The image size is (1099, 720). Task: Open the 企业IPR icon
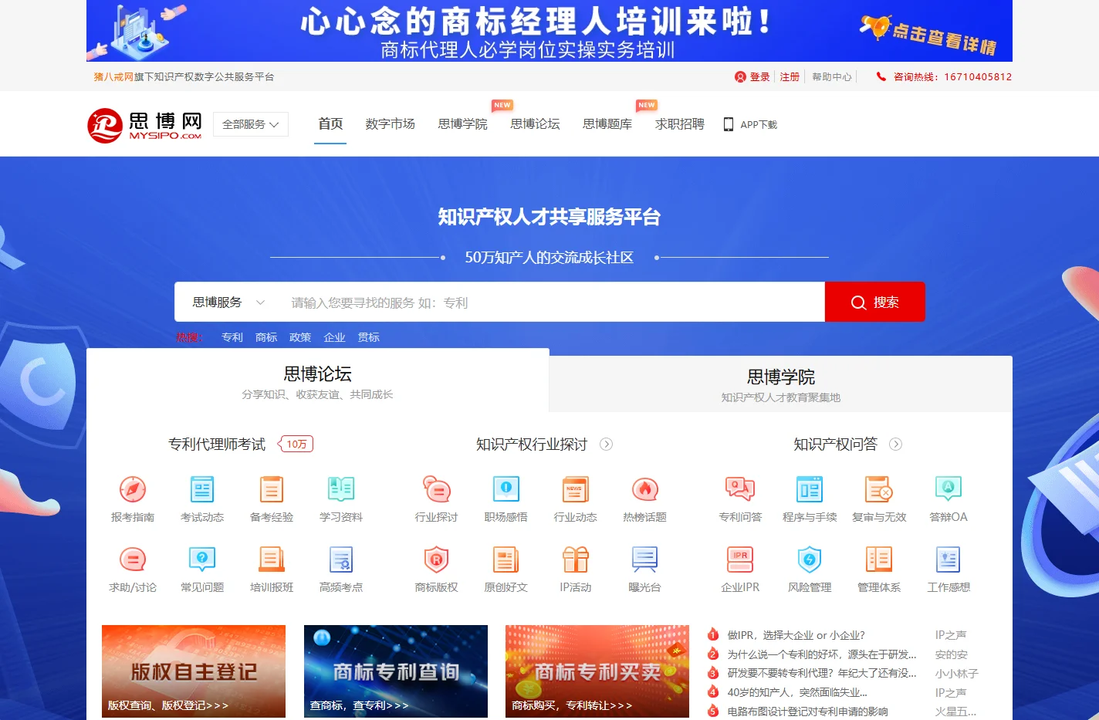click(x=740, y=559)
